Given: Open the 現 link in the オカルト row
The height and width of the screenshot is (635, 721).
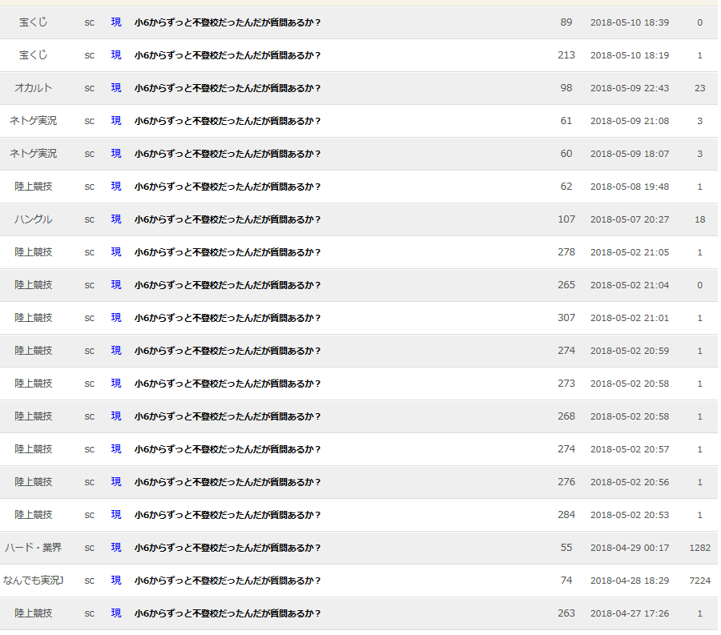Looking at the screenshot, I should tap(116, 88).
